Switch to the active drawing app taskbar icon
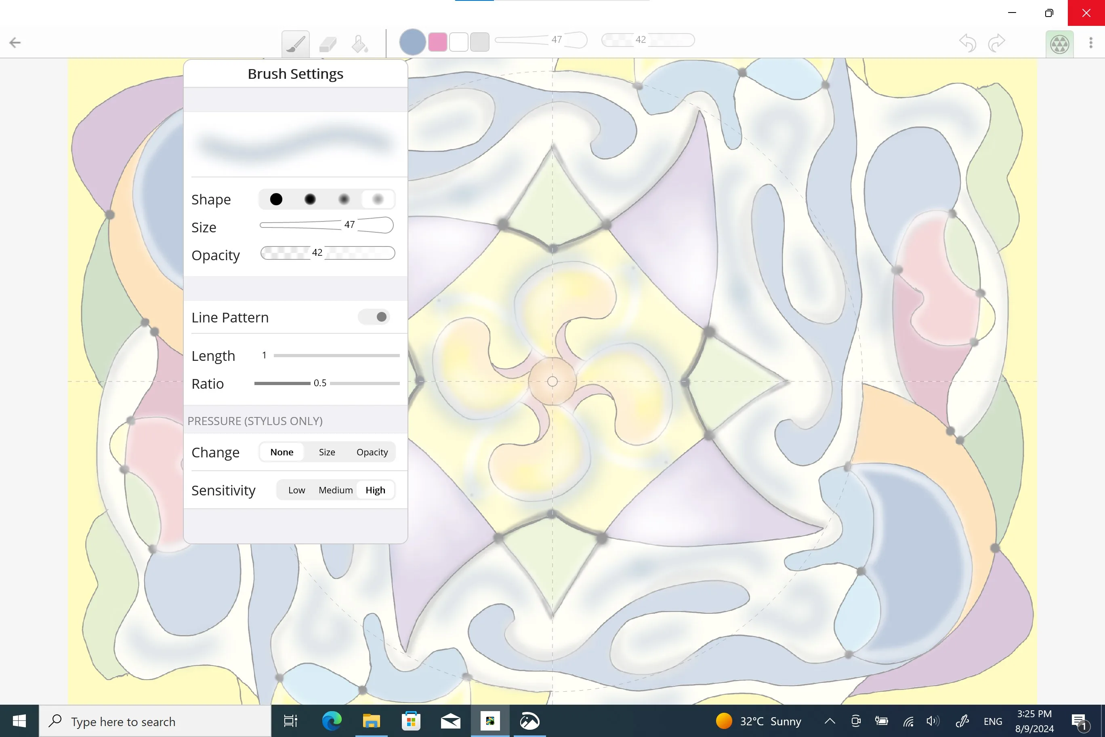The image size is (1105, 737). (x=490, y=721)
